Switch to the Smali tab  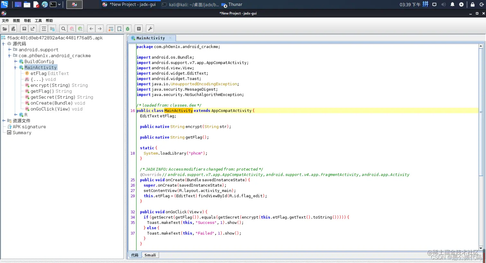(x=150, y=255)
